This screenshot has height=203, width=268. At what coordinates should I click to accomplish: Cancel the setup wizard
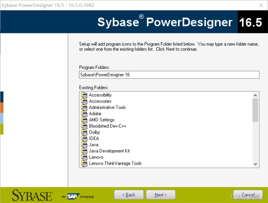248,195
